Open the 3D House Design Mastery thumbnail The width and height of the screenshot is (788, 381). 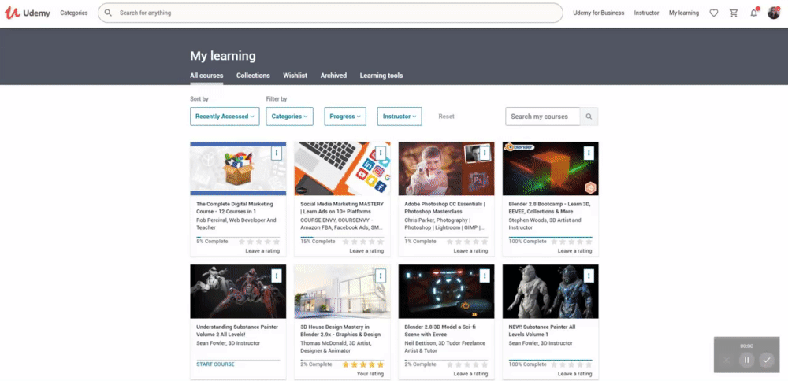342,291
